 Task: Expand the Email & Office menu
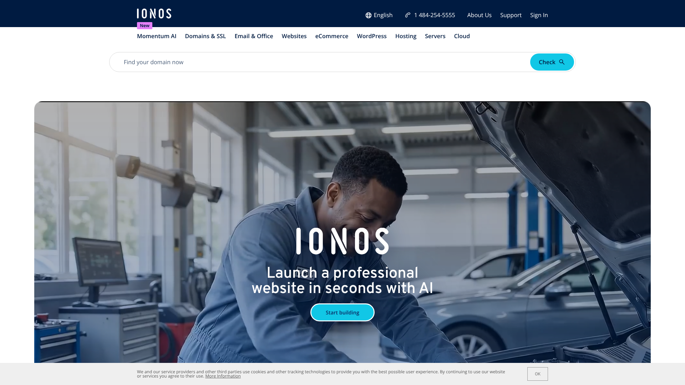(x=254, y=36)
